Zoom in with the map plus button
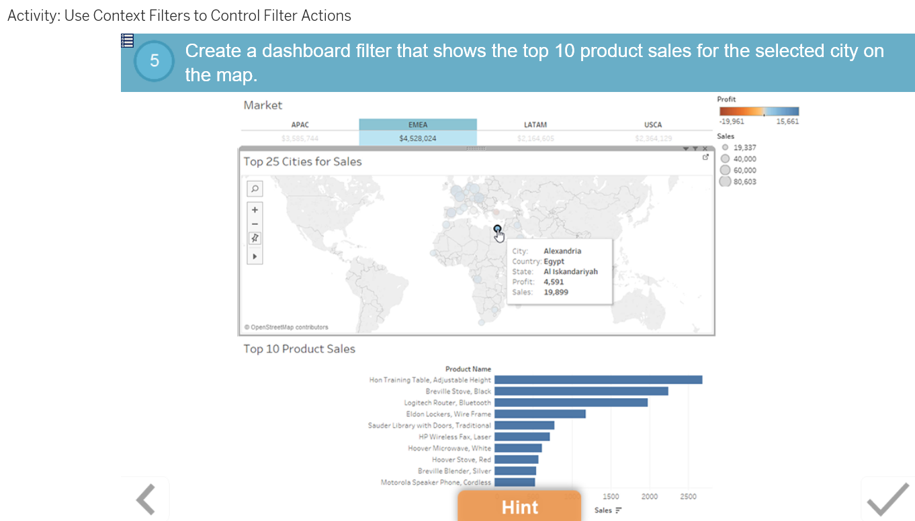This screenshot has height=521, width=915. (255, 209)
